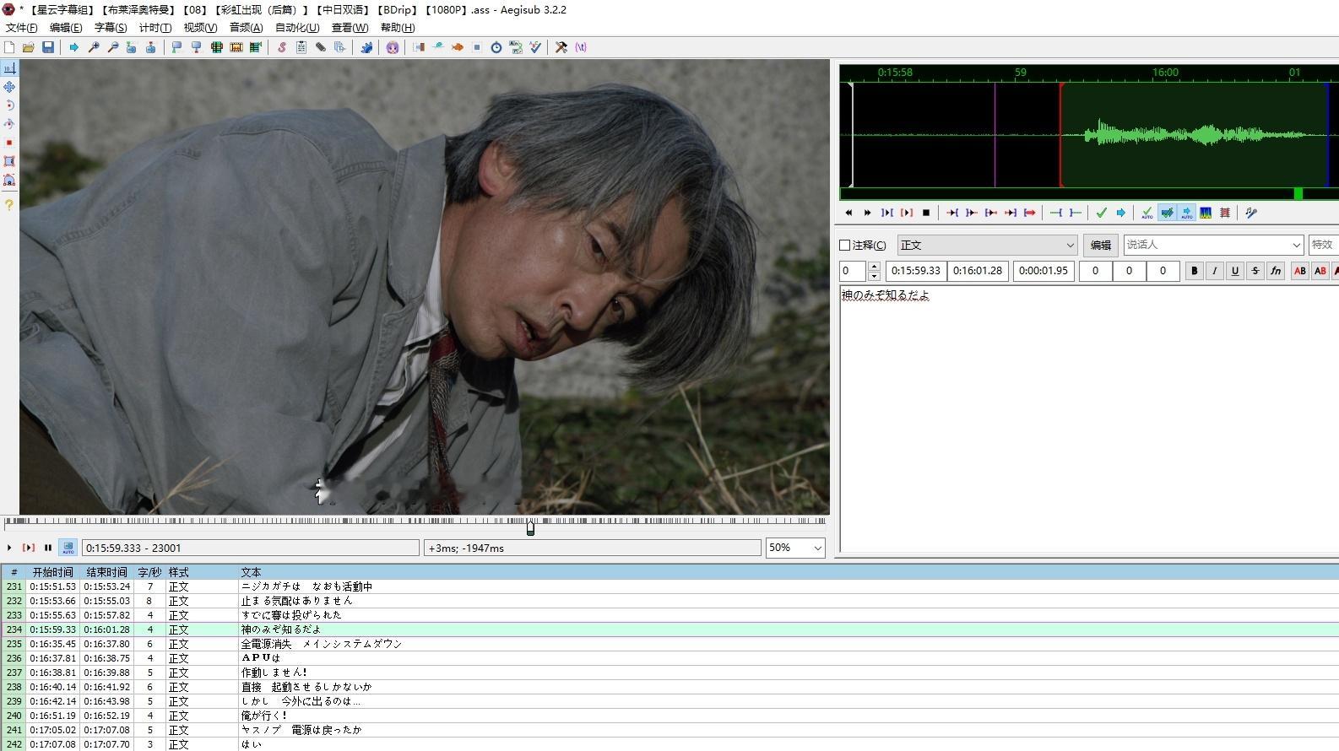Click end time field 0:16:01.28

tap(978, 271)
